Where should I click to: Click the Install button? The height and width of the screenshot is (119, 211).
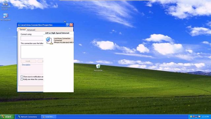tap(28, 61)
